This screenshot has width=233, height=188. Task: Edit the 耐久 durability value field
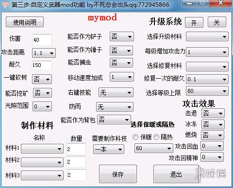pos(42,65)
